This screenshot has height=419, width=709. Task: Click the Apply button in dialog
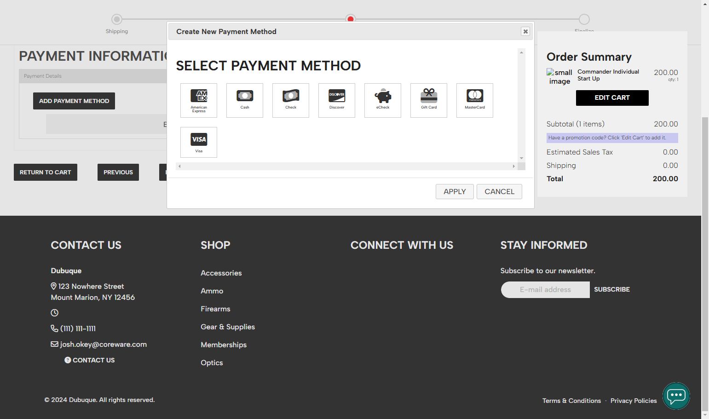tap(455, 191)
